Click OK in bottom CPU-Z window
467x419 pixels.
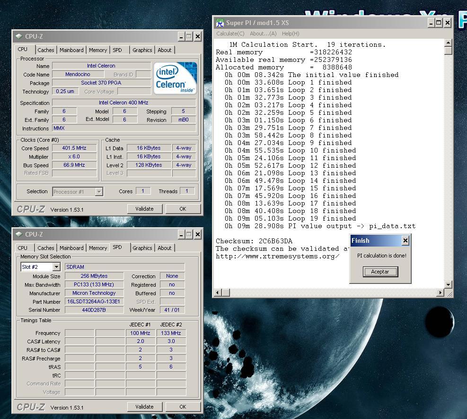183,407
